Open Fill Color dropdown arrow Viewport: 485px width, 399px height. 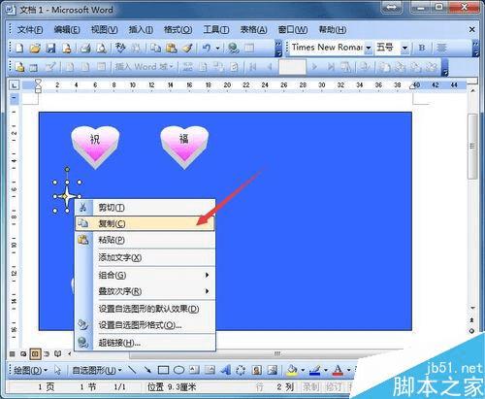[x=303, y=370]
